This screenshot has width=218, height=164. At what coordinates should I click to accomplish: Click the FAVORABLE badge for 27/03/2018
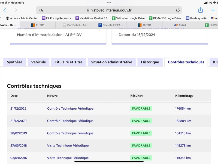(141, 145)
